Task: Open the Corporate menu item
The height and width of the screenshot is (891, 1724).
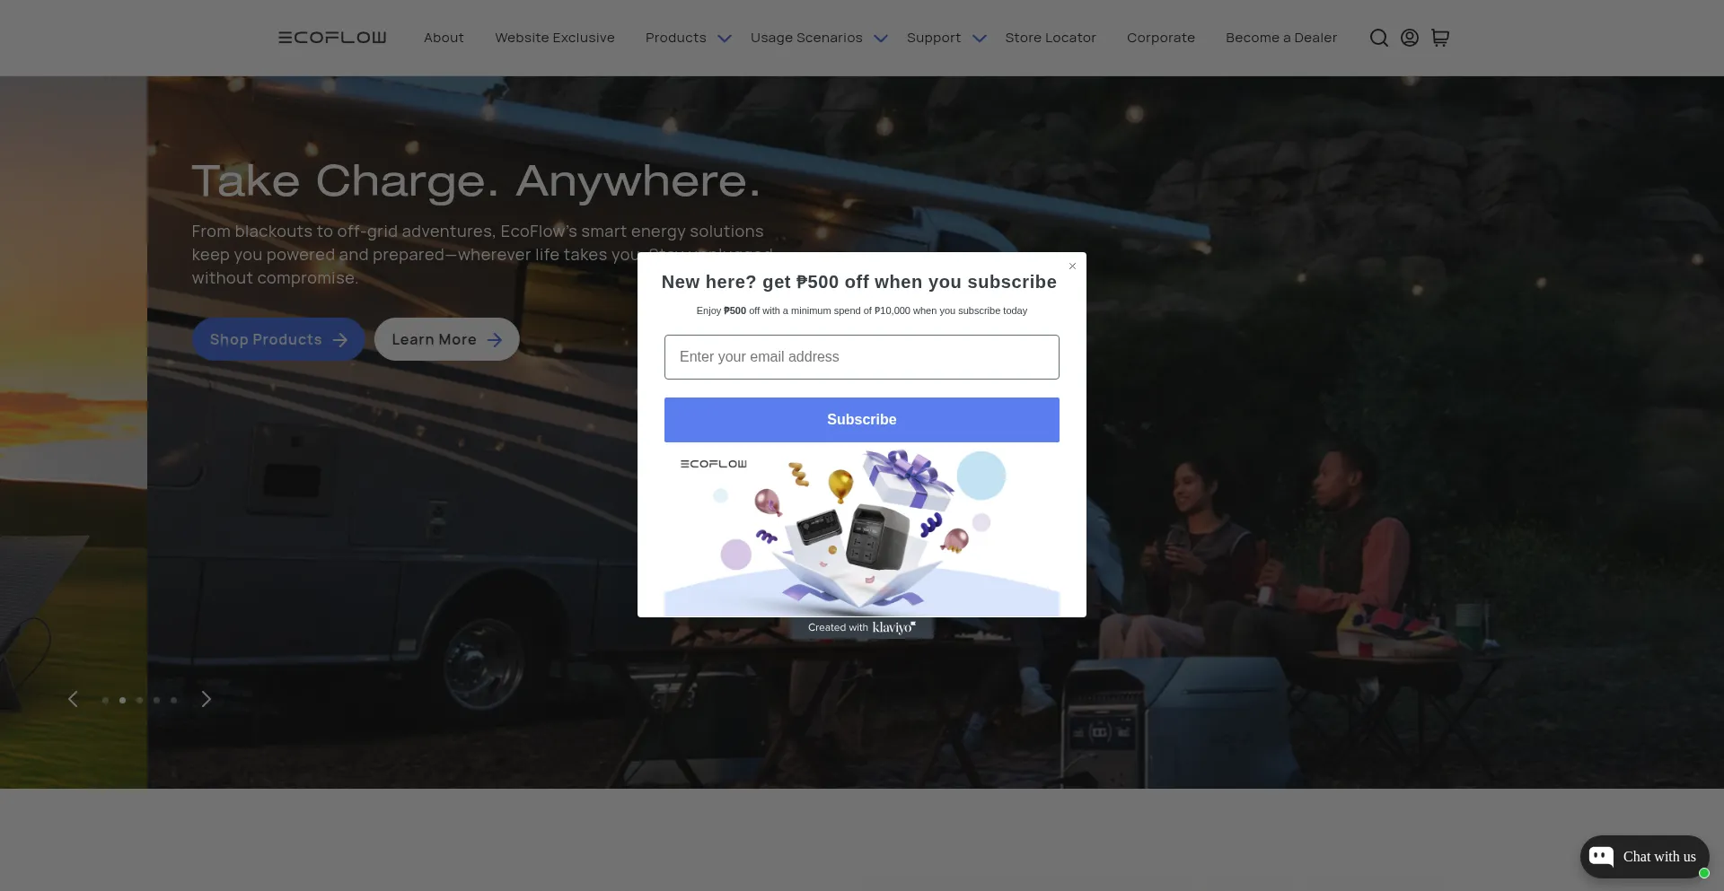Action: (1161, 38)
